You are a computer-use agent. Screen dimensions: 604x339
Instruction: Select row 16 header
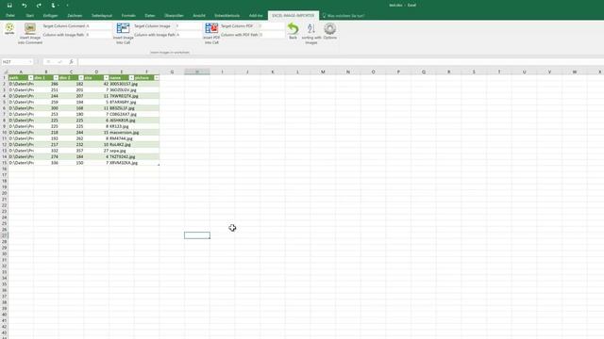4,169
